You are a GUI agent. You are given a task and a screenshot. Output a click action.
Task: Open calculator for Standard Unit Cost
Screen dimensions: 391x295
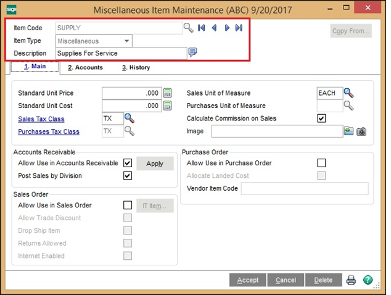point(167,106)
